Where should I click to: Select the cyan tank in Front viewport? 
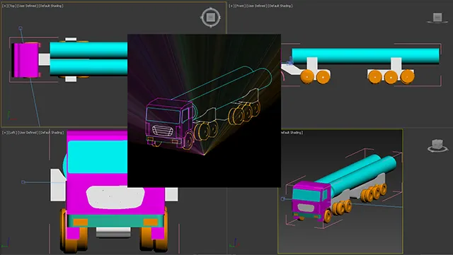(365, 56)
